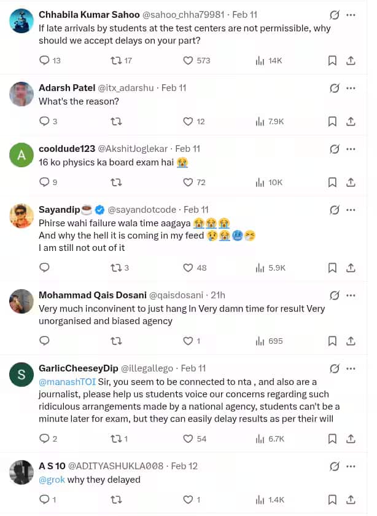
Task: Open Sayandip's profile picture
Action: [x=21, y=215]
